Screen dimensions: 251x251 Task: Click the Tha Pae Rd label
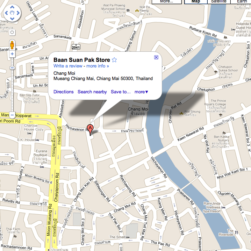click(160, 243)
